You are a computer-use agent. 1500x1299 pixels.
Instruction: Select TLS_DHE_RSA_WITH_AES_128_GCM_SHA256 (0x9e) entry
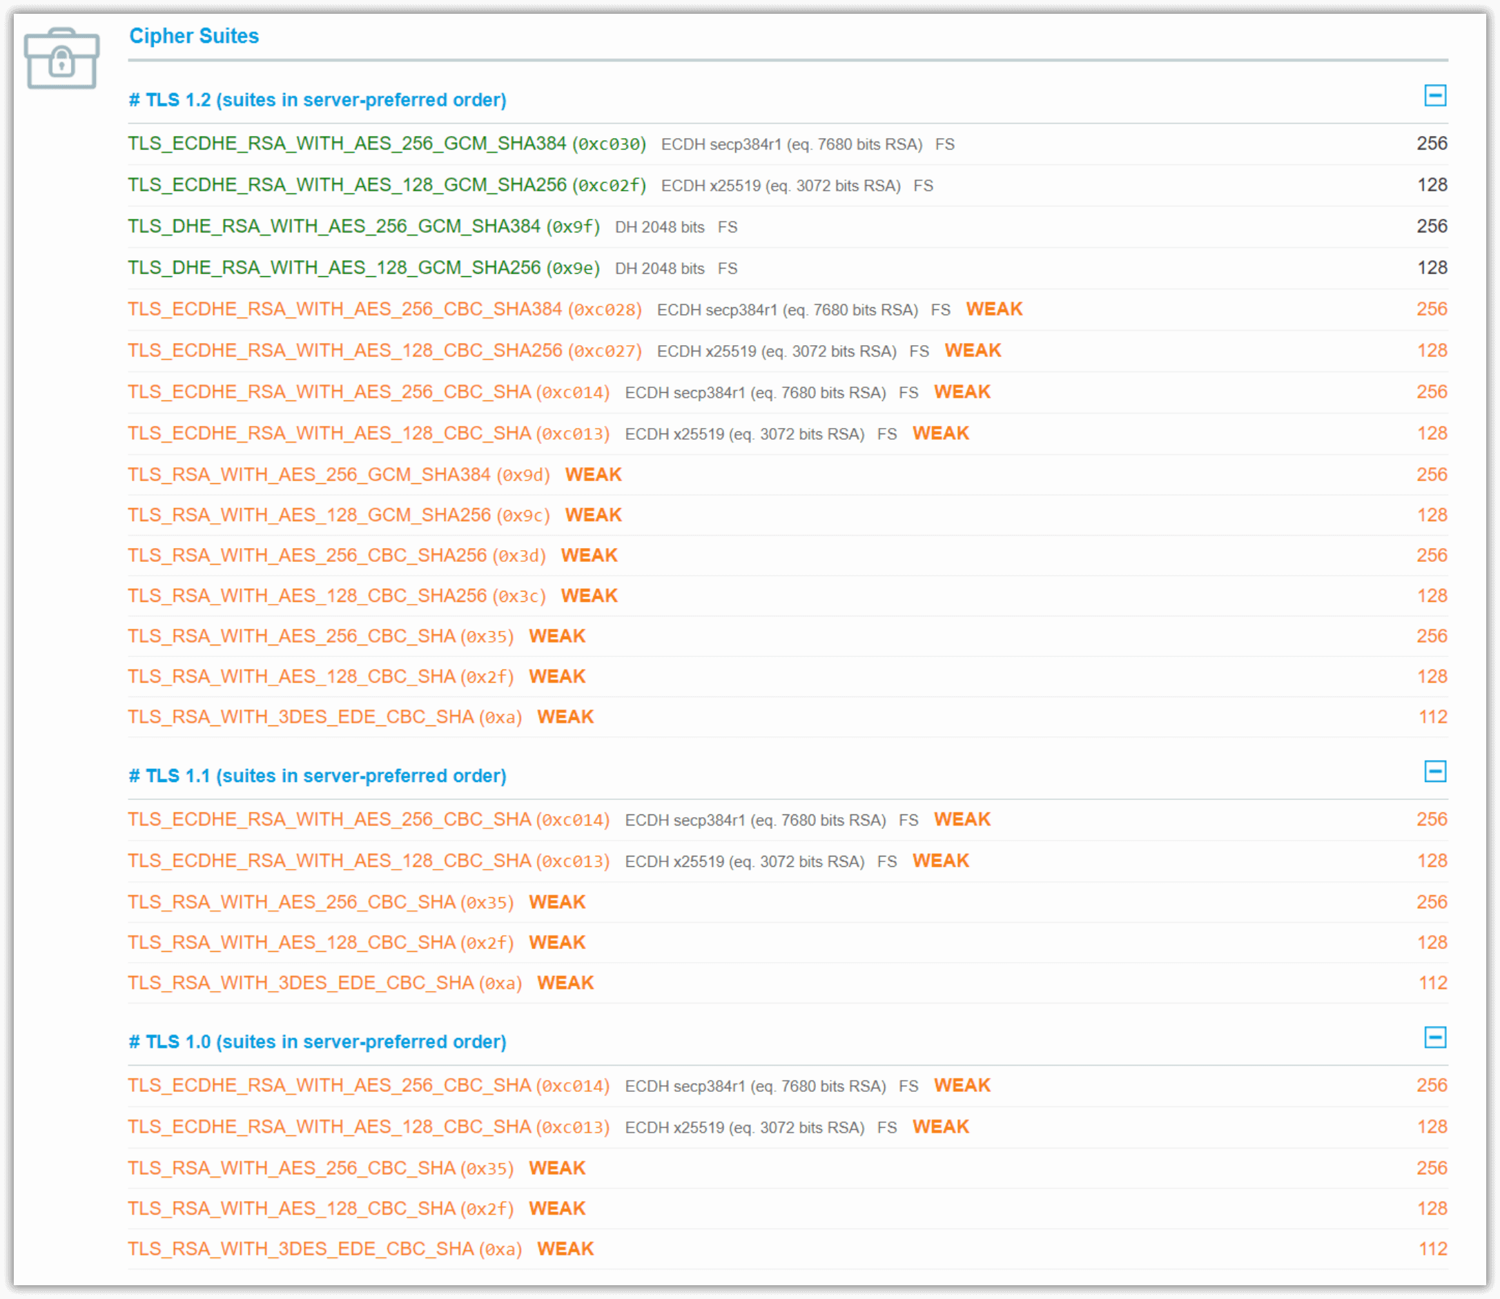(x=364, y=268)
